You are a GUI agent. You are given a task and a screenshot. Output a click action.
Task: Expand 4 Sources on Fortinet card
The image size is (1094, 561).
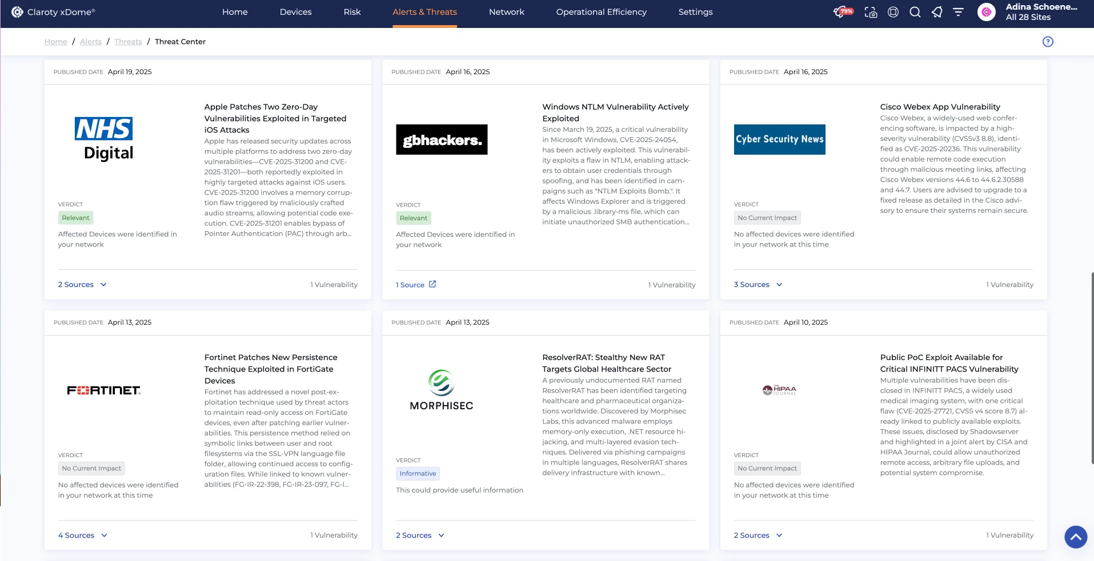83,535
